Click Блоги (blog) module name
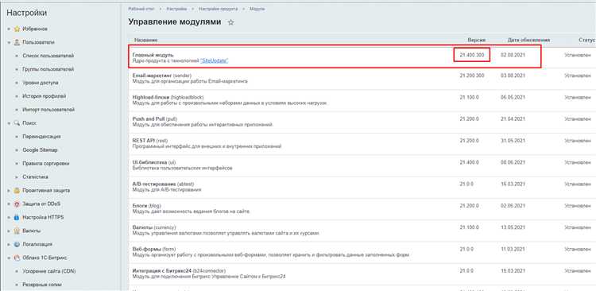The image size is (596, 291). (x=147, y=206)
